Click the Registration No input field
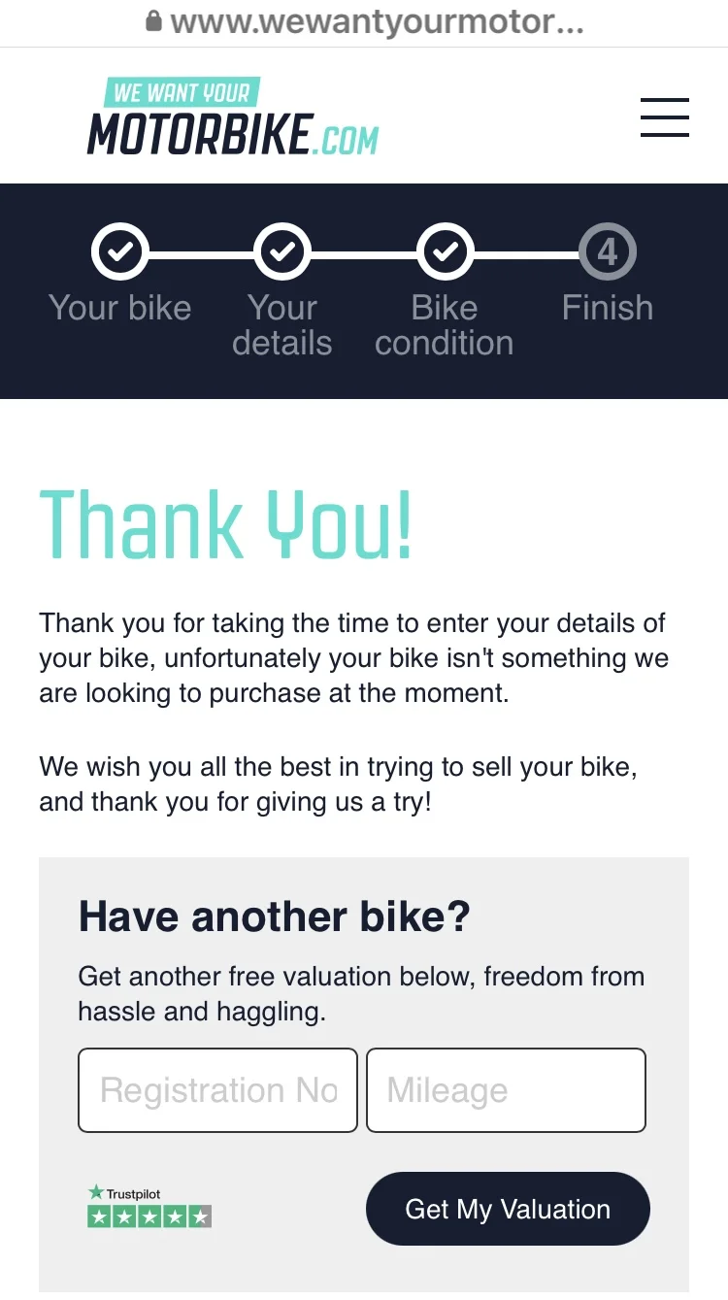728x1300 pixels. point(216,1089)
